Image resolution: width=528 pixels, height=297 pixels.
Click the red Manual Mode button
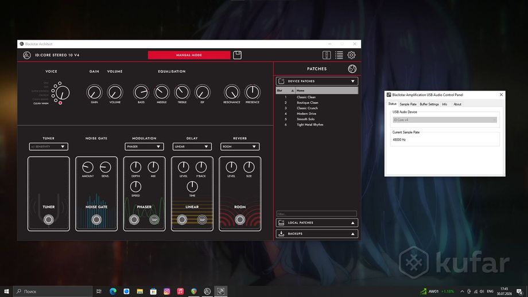(x=189, y=55)
